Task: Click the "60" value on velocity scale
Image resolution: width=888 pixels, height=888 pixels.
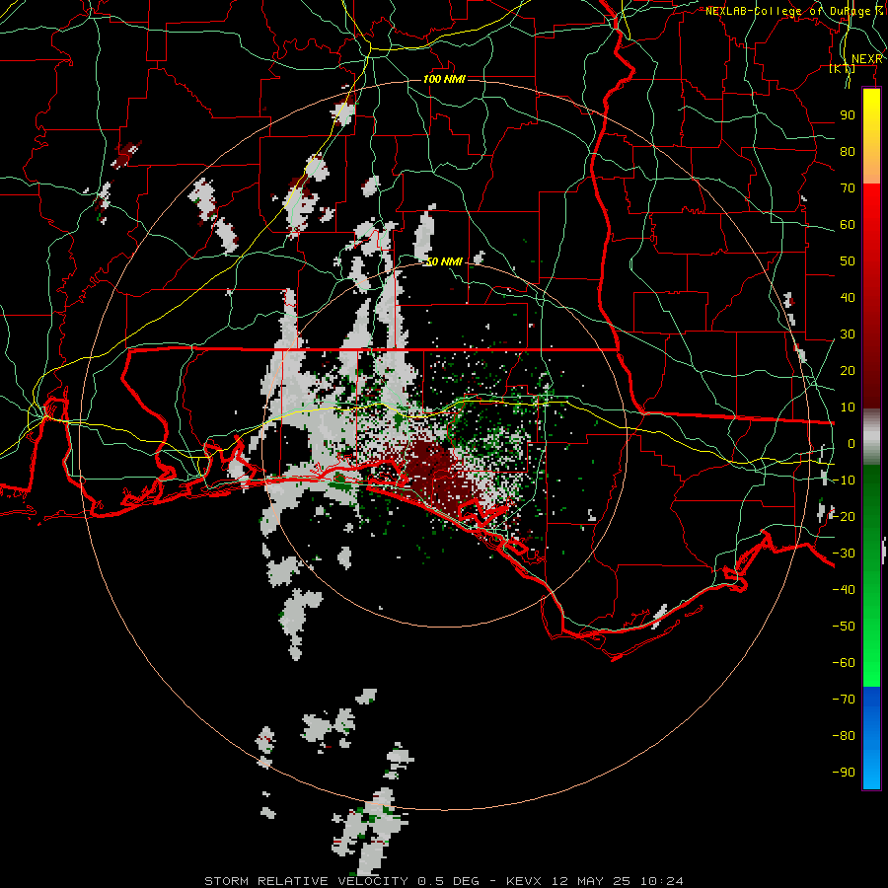Action: [x=848, y=225]
